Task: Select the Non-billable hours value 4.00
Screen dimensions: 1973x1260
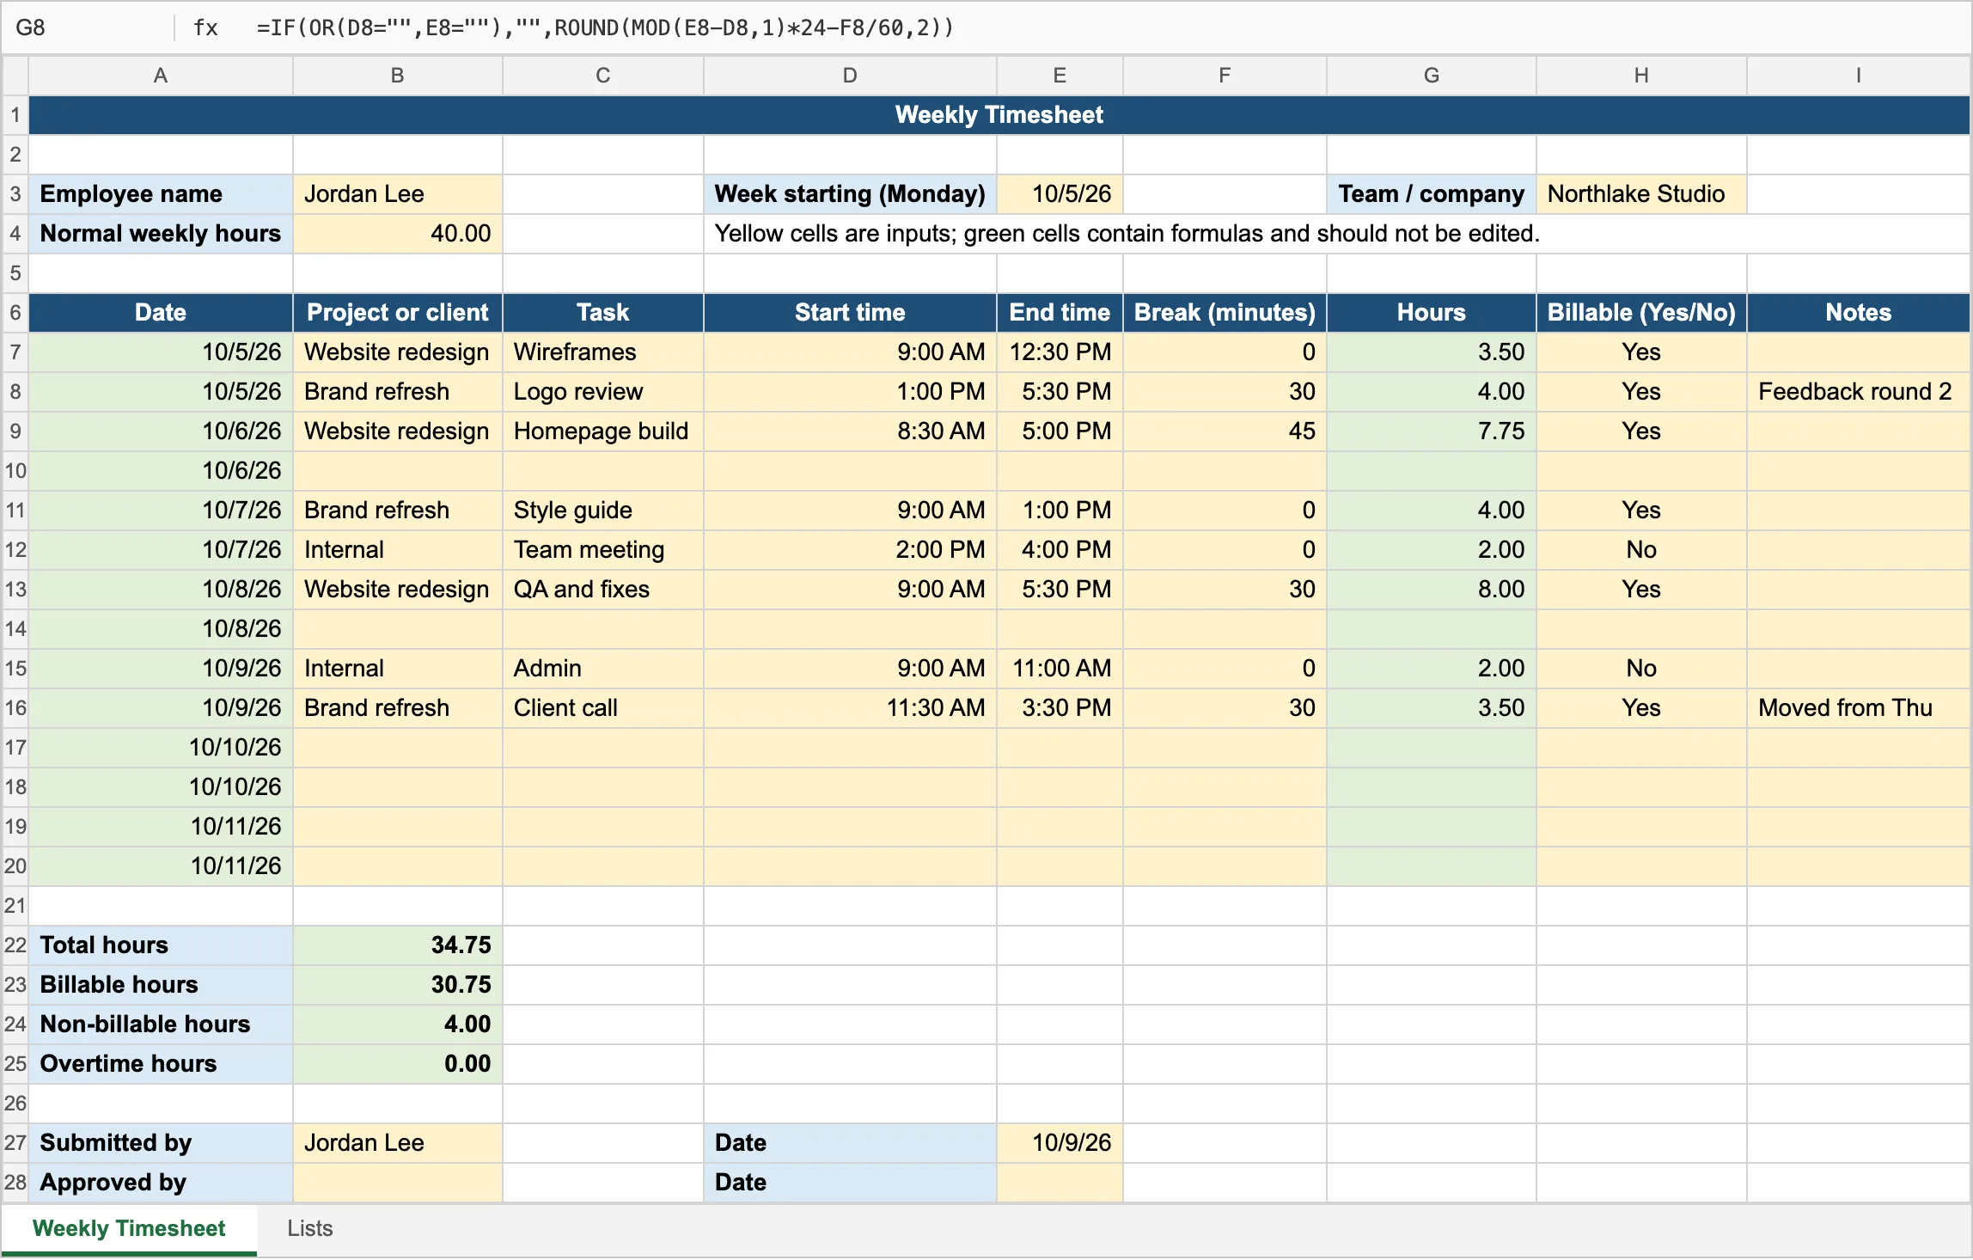Action: point(397,1025)
